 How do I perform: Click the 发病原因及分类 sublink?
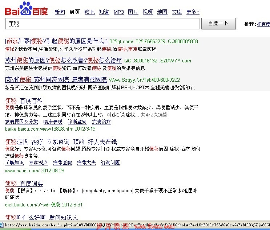(21, 122)
